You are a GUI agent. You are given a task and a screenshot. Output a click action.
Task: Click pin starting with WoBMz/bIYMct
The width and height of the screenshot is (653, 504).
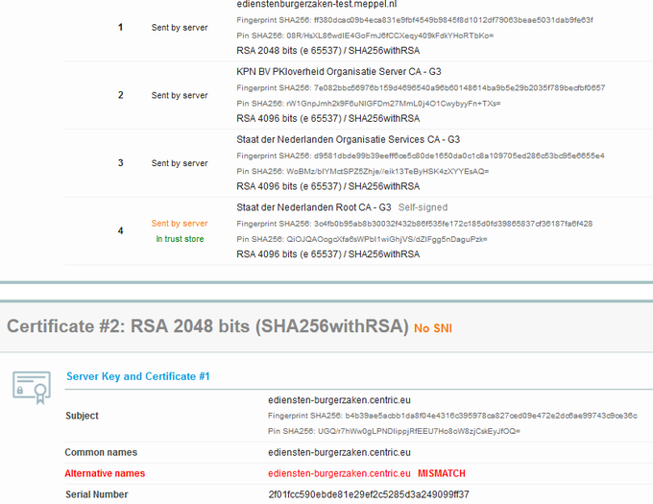click(363, 171)
